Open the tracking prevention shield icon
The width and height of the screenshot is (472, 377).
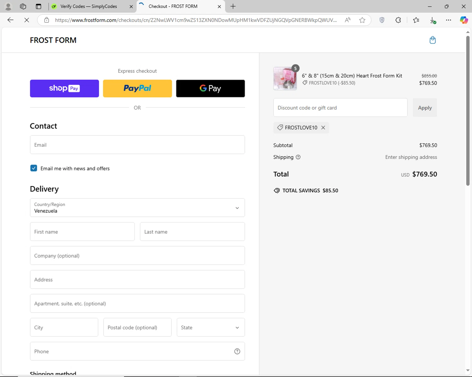click(382, 20)
